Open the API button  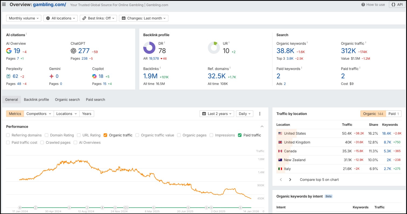pyautogui.click(x=397, y=5)
